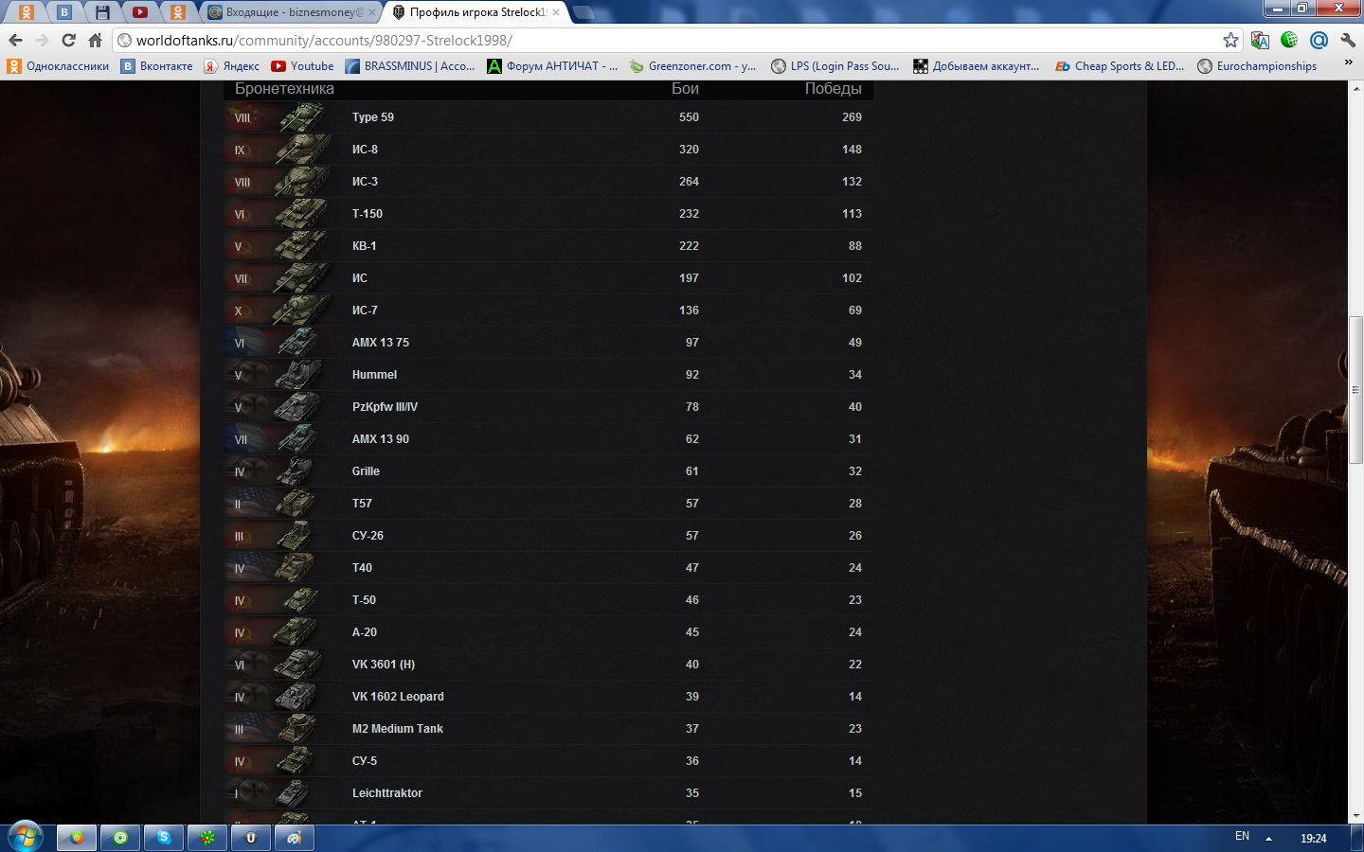This screenshot has width=1364, height=852.
Task: Open the Добываем аккаунт bookmark
Action: tap(977, 66)
